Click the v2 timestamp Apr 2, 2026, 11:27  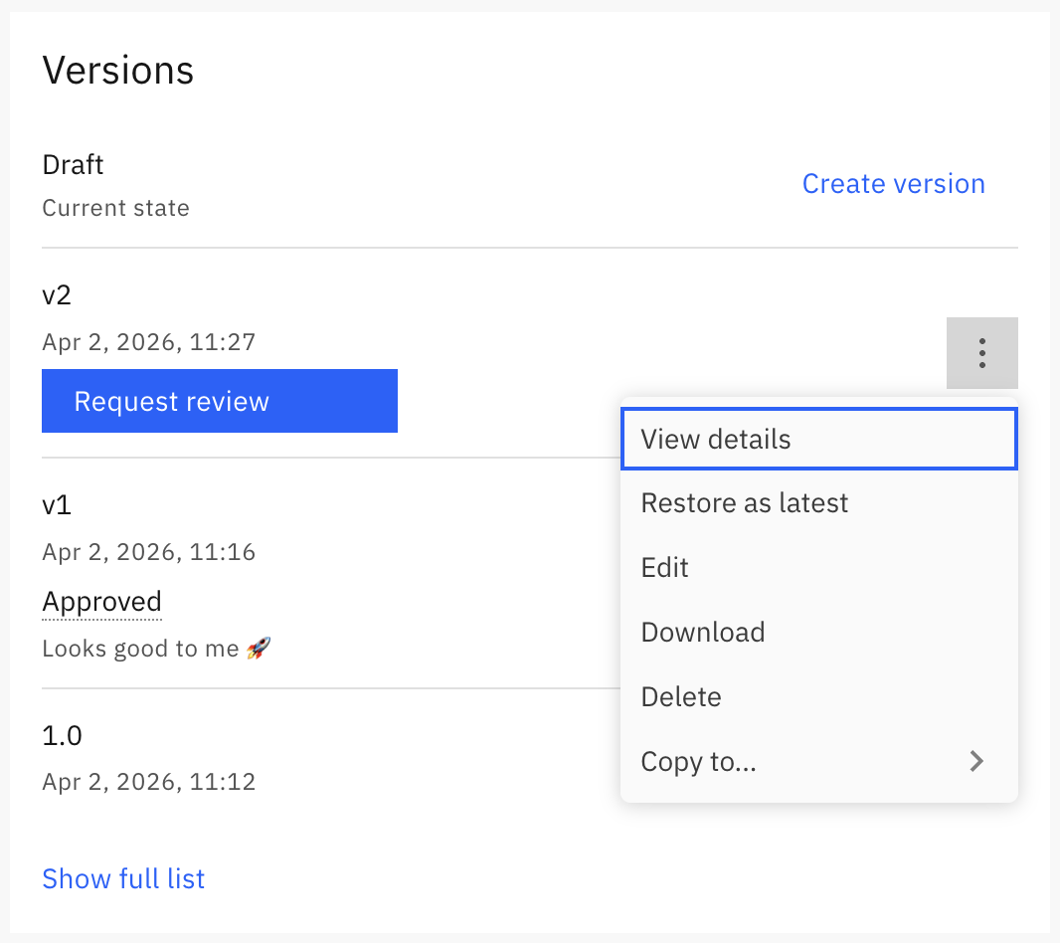tap(148, 343)
